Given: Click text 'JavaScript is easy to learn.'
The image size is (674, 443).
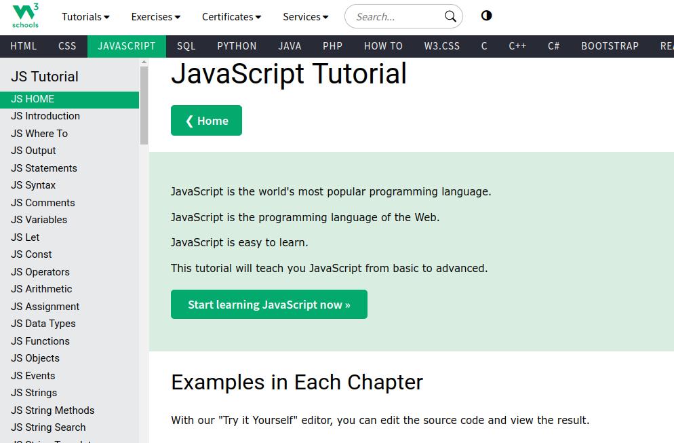Looking at the screenshot, I should pos(239,243).
